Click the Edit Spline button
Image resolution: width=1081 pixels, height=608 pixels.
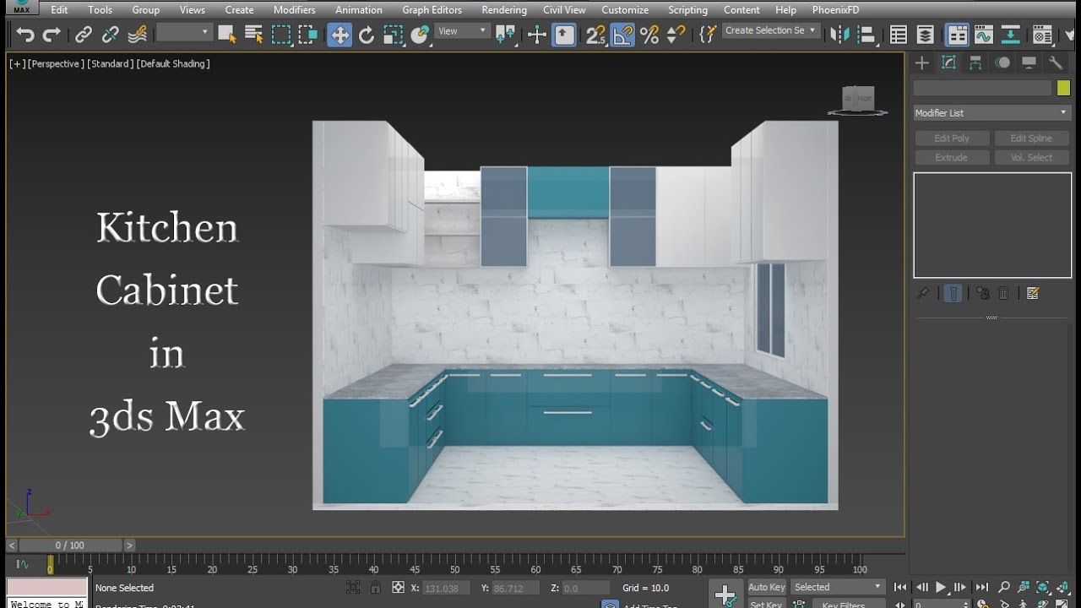pos(1031,138)
